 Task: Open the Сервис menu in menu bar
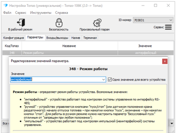pos(21,13)
